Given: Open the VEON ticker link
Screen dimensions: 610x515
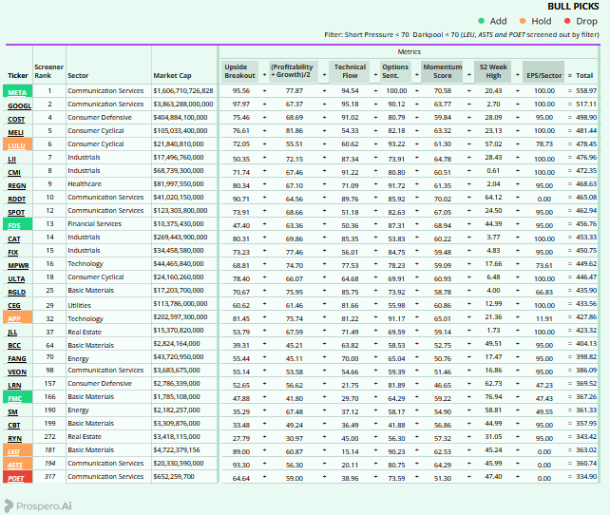Looking at the screenshot, I should (x=17, y=372).
